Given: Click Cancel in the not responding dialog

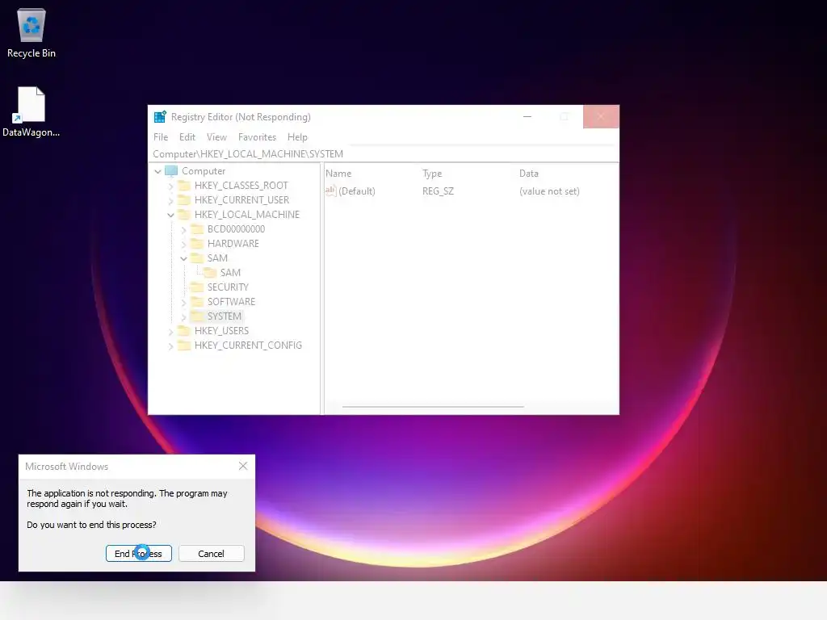Looking at the screenshot, I should pos(211,554).
